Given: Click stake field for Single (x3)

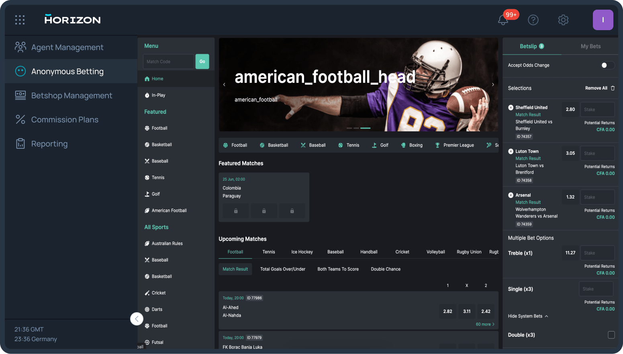Looking at the screenshot, I should point(596,289).
